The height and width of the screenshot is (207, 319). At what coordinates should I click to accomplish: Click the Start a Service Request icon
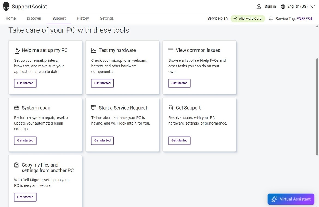[94, 108]
